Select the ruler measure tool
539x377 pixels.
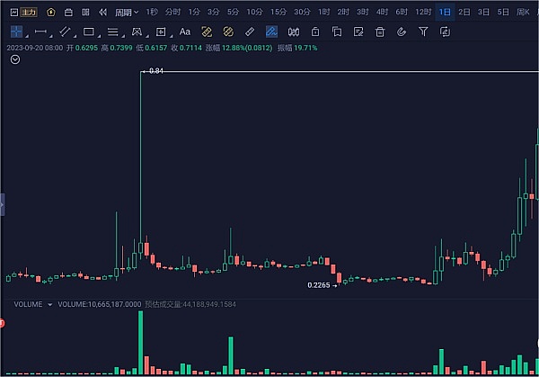pos(250,32)
